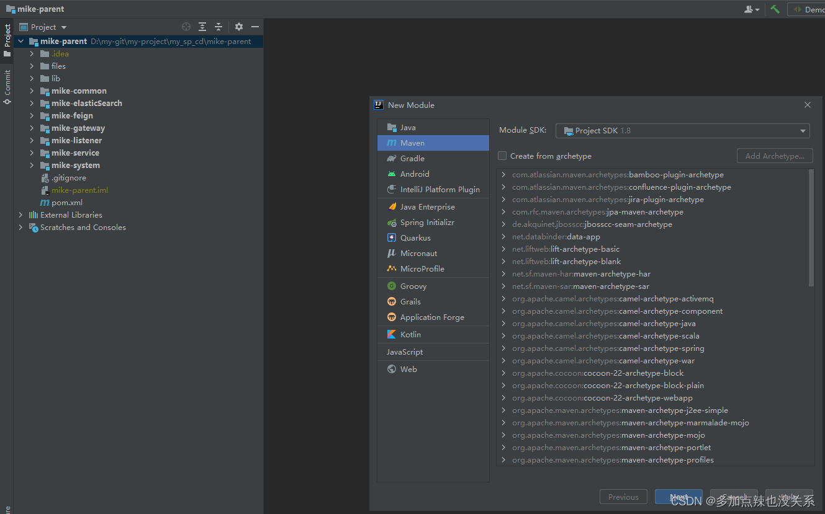The width and height of the screenshot is (825, 514).
Task: Select confluence-plugin-archetype entry
Action: tap(621, 187)
